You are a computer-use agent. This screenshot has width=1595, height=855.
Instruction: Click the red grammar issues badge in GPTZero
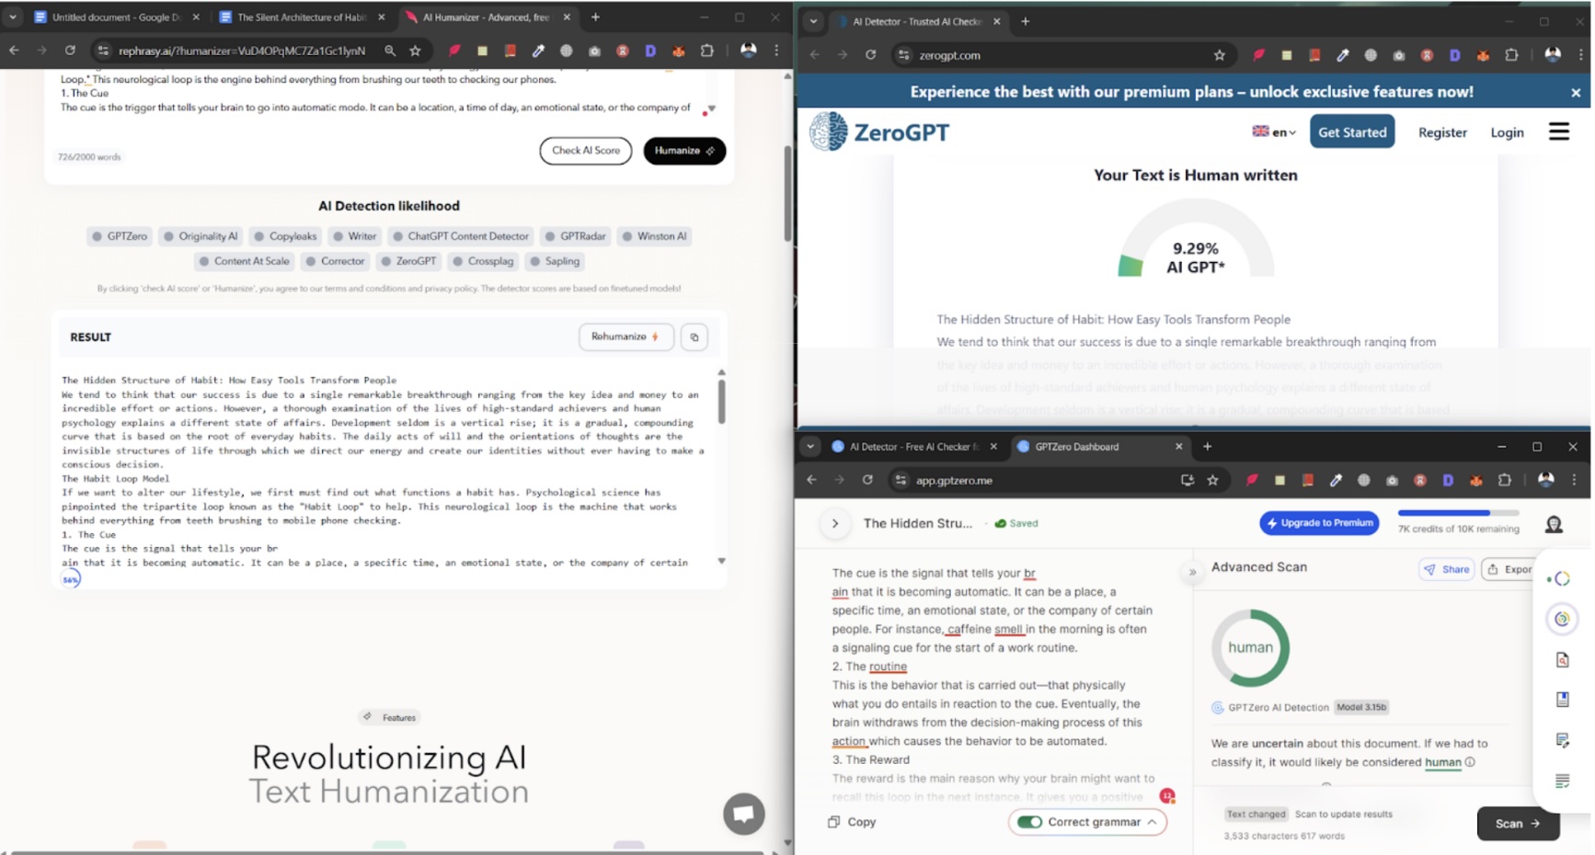[x=1166, y=796]
